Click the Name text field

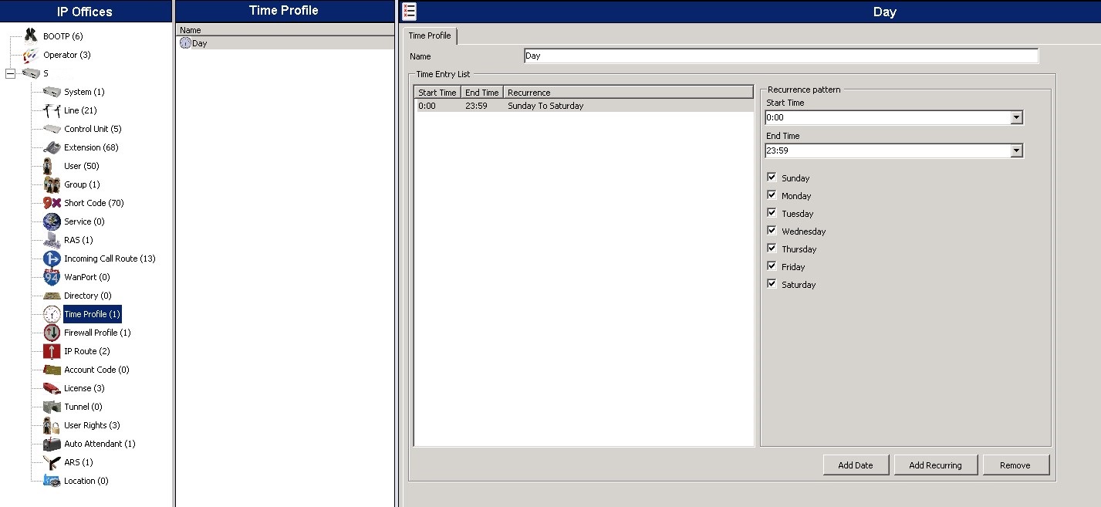(x=780, y=56)
